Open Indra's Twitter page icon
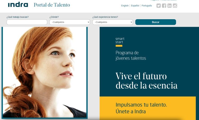 pyautogui.click(x=158, y=6)
